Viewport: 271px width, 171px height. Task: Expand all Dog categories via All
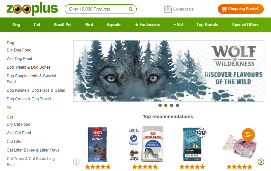[9, 108]
